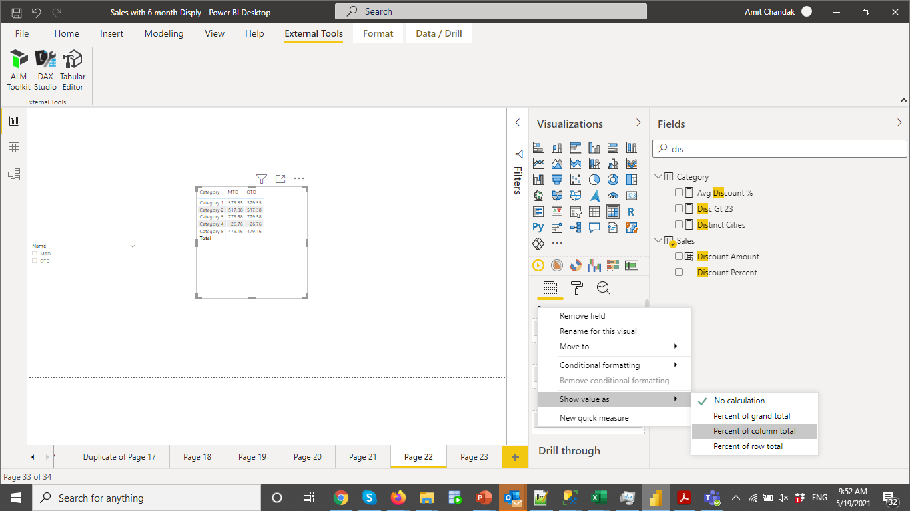Viewport: 910px width, 511px height.
Task: Pick the Gauge visualization
Action: pyautogui.click(x=613, y=196)
